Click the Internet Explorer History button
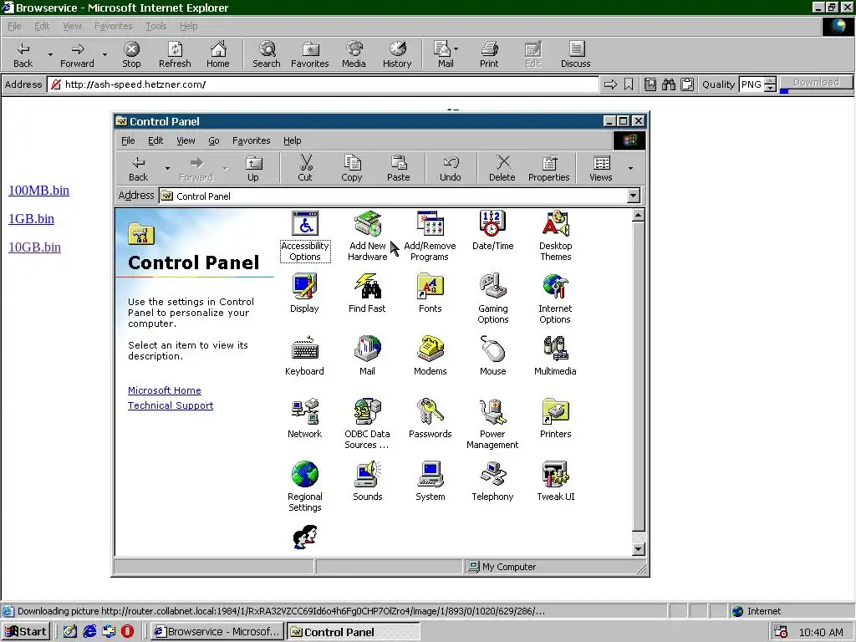 397,54
